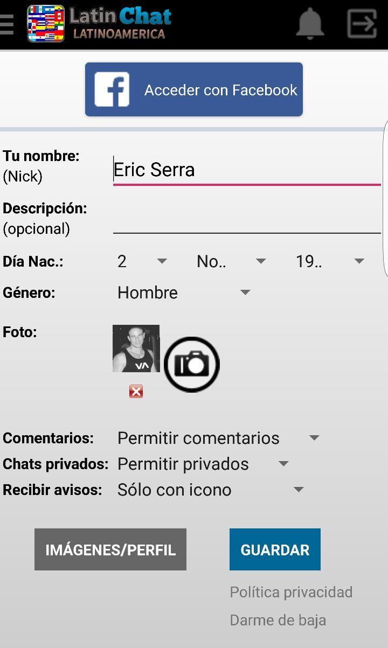Tap the Latin Chat flags logo
Image resolution: width=388 pixels, height=648 pixels.
(46, 24)
